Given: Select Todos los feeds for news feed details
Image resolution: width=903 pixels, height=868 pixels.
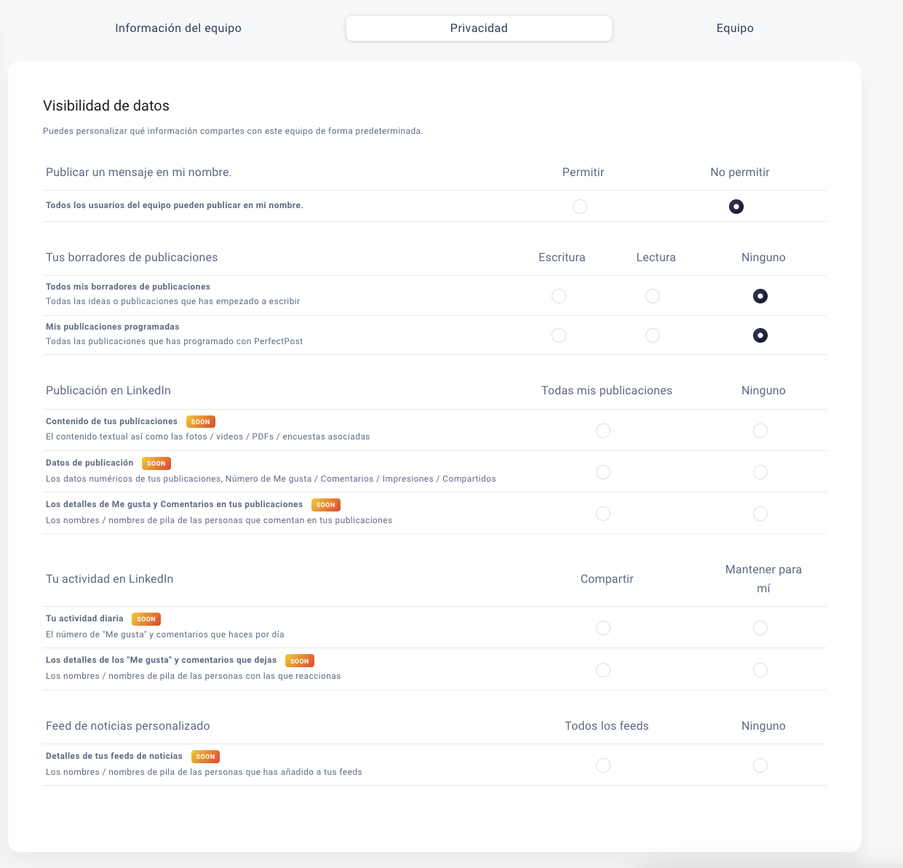Looking at the screenshot, I should [x=603, y=765].
